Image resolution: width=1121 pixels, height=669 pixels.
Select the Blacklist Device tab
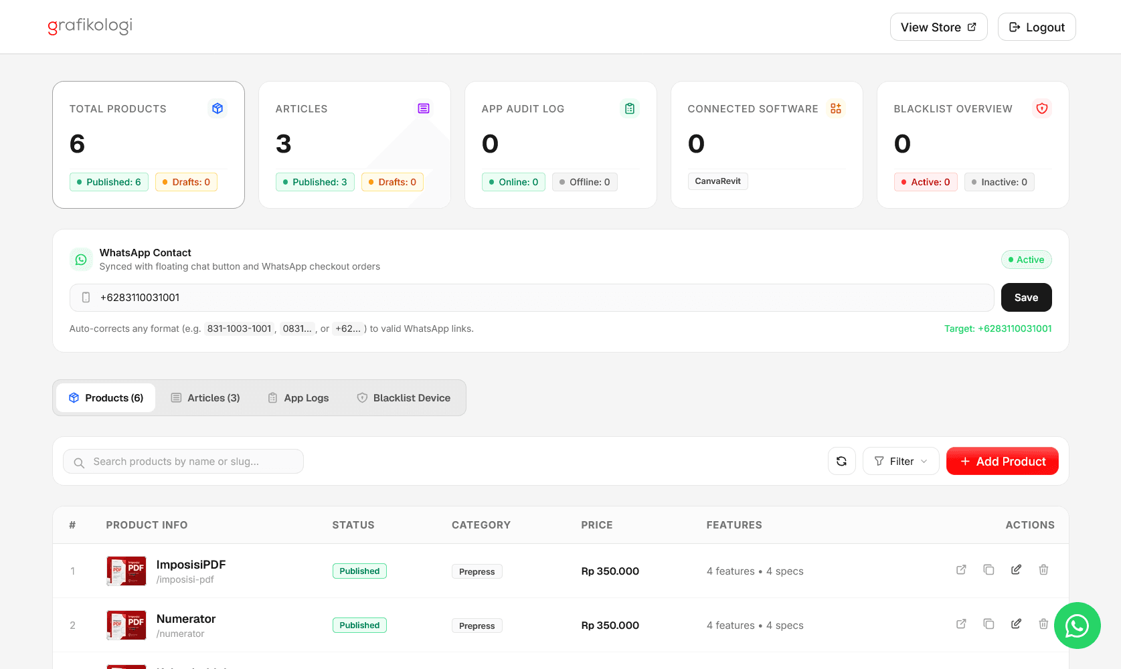[404, 398]
